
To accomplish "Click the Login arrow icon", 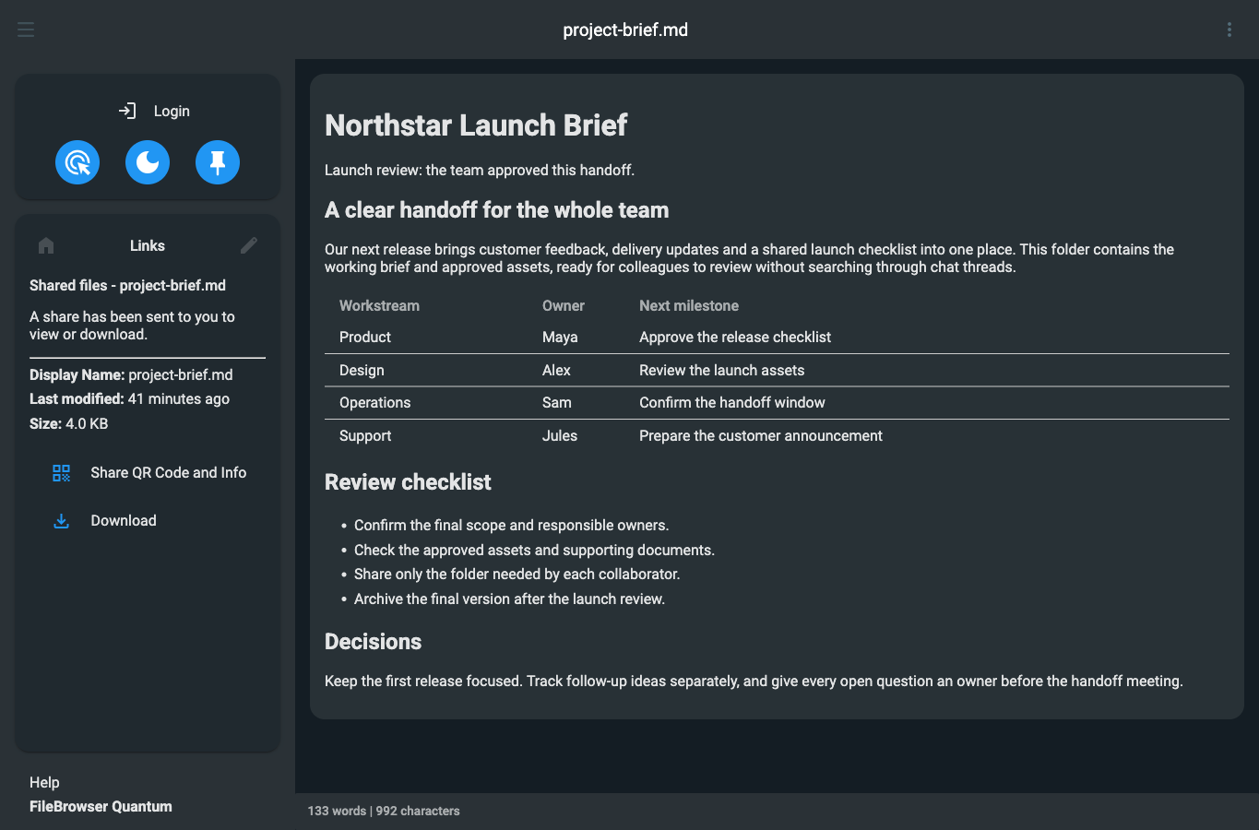I will (127, 111).
